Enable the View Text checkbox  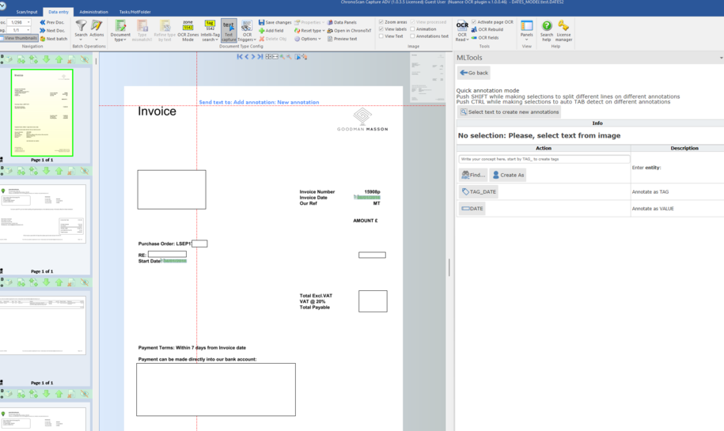(382, 36)
